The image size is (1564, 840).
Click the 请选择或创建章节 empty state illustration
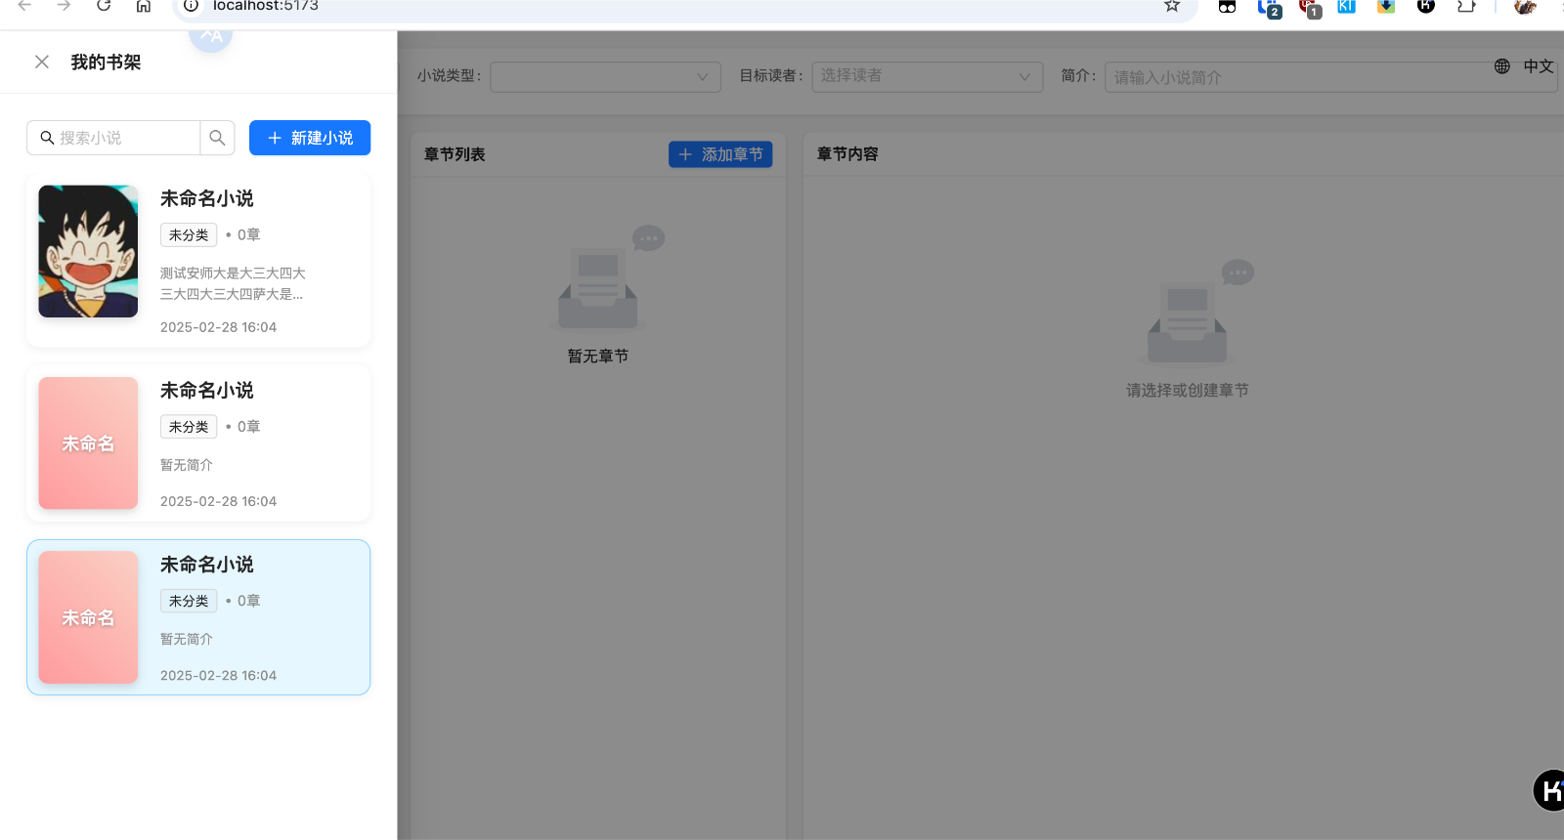(1196, 313)
